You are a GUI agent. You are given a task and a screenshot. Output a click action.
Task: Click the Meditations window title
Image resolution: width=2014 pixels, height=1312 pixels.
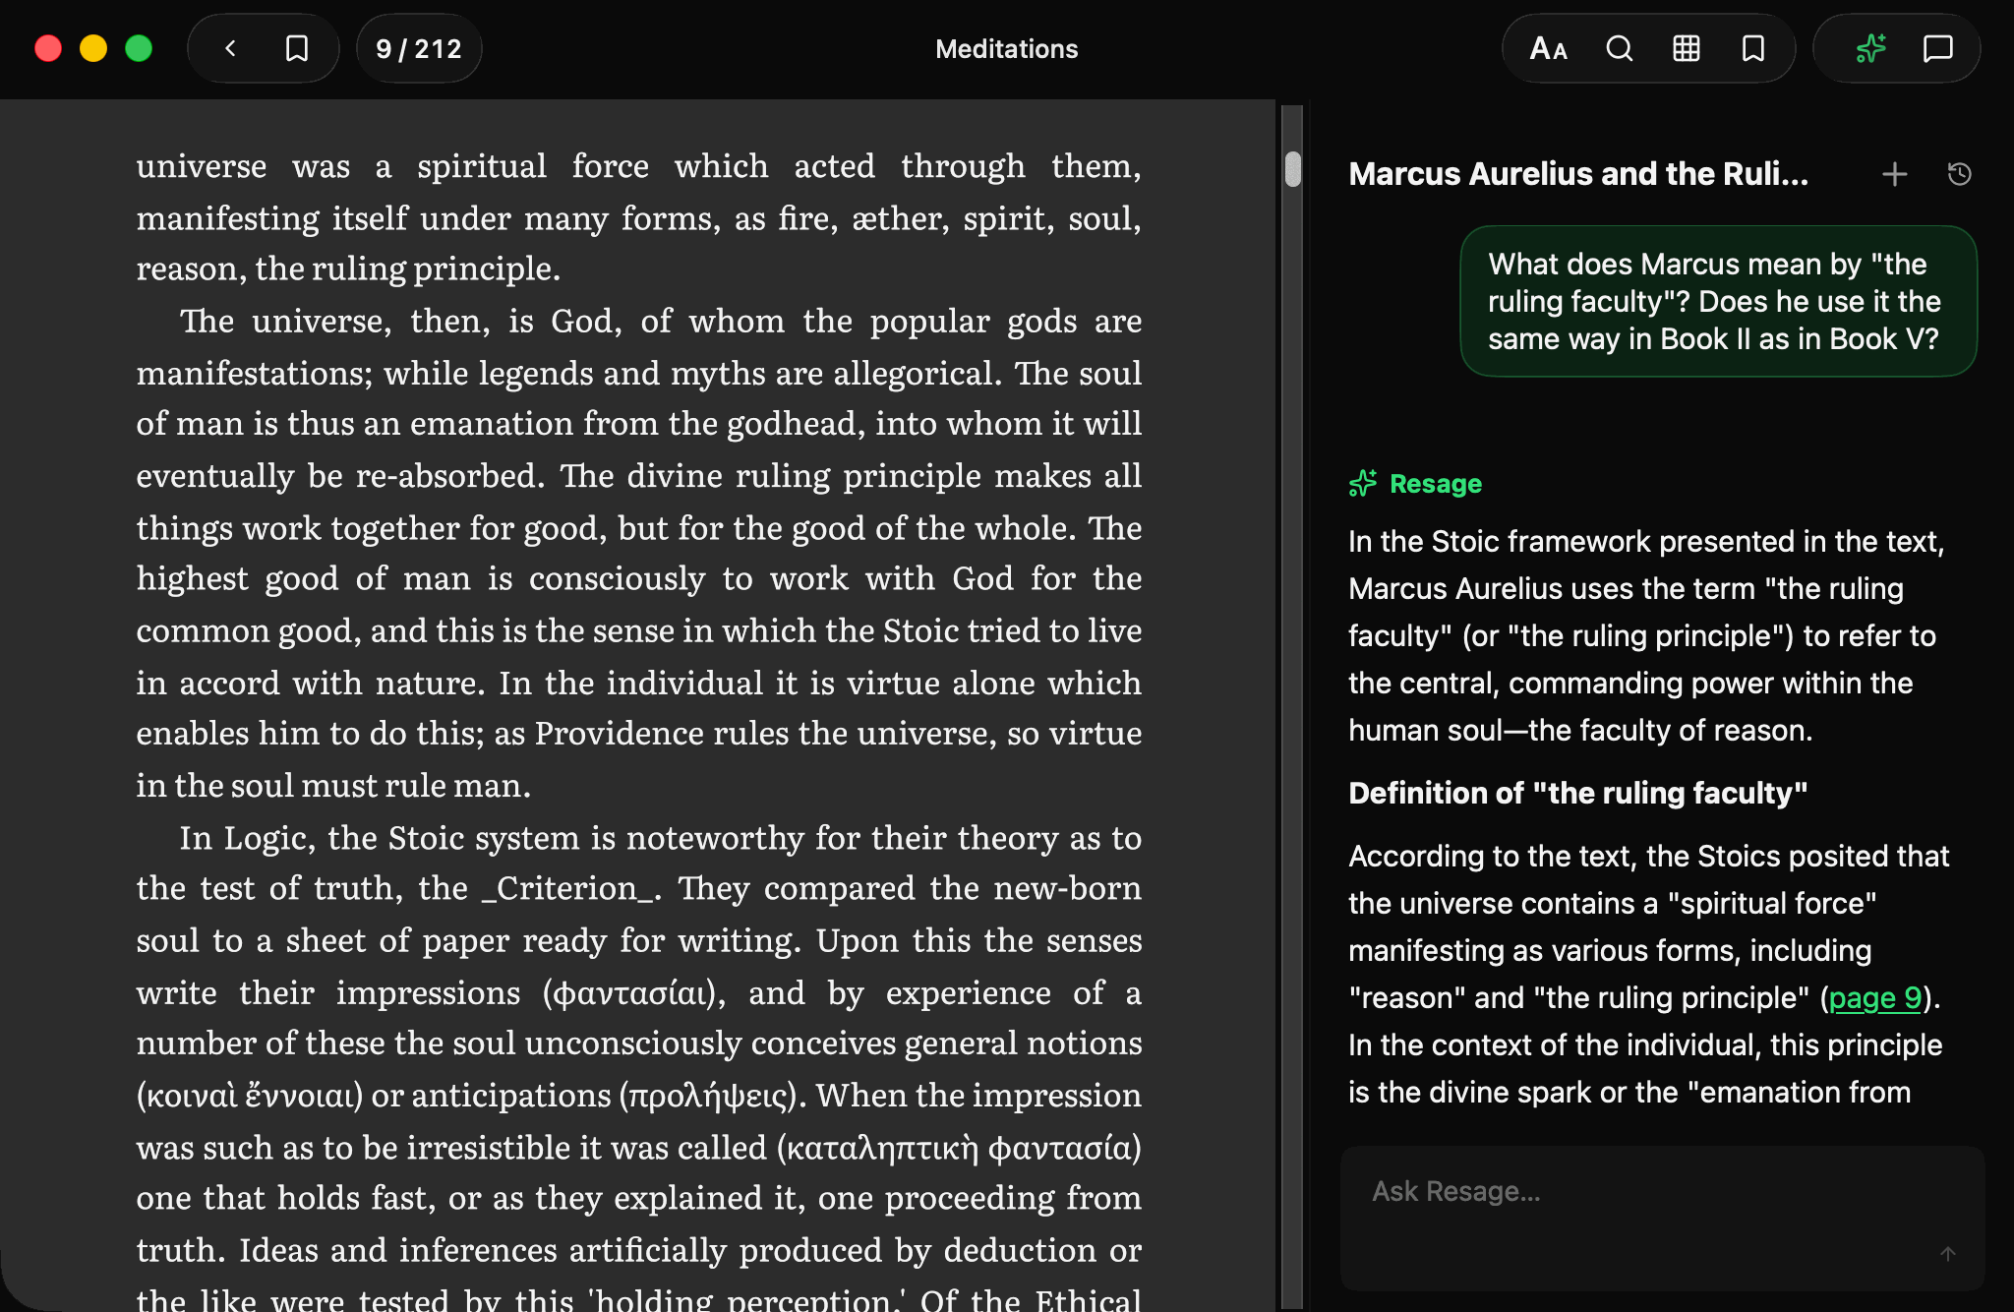[1006, 49]
